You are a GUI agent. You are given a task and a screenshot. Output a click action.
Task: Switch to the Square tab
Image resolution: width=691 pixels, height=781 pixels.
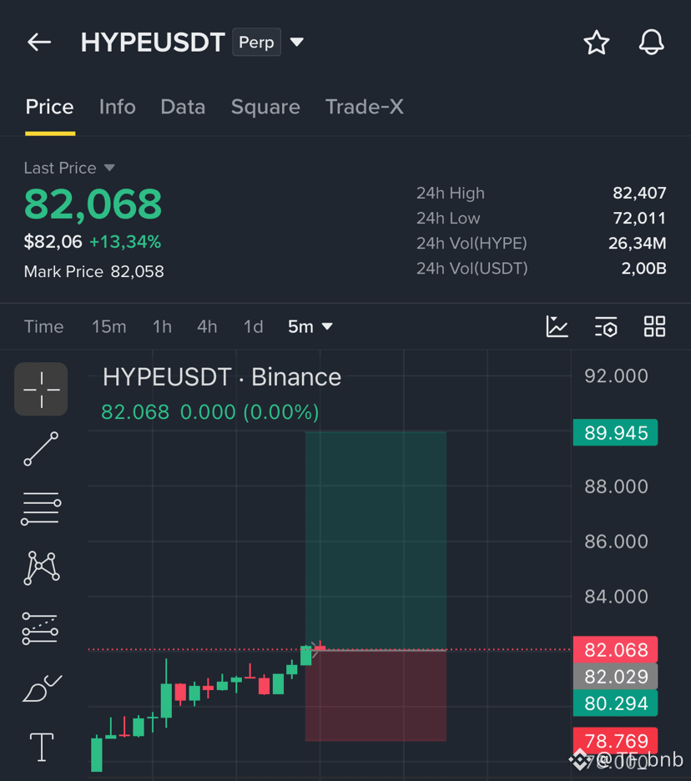tap(265, 107)
